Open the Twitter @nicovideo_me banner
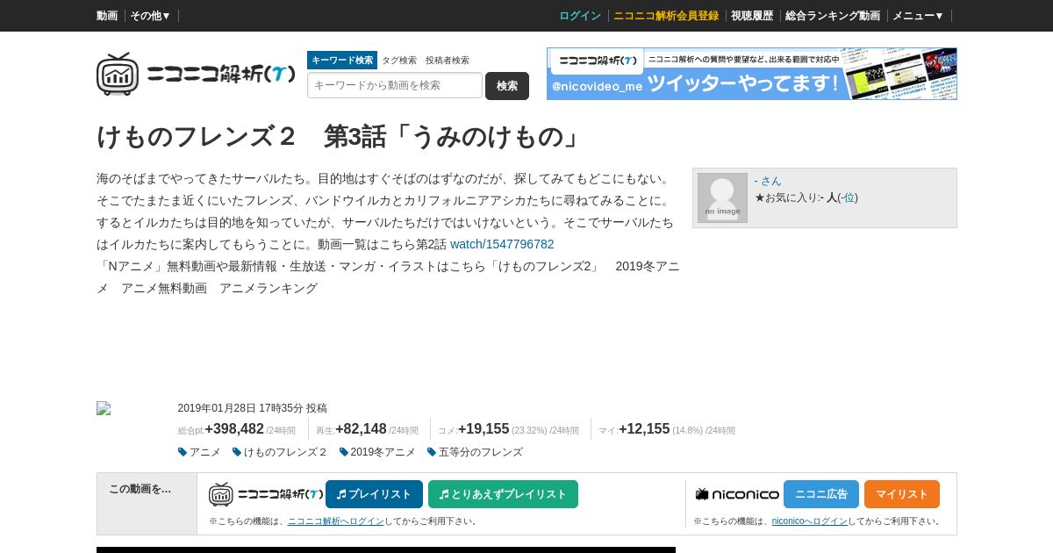Viewport: 1053px width, 553px height. point(752,74)
